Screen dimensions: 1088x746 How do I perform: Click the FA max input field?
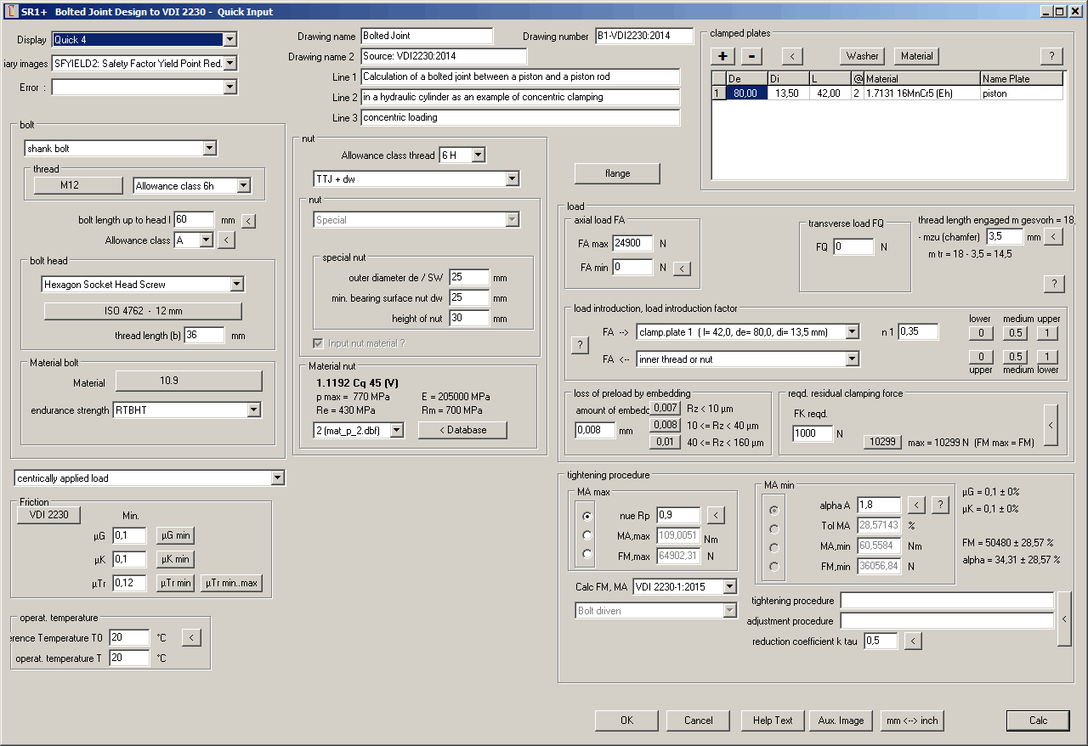point(632,244)
